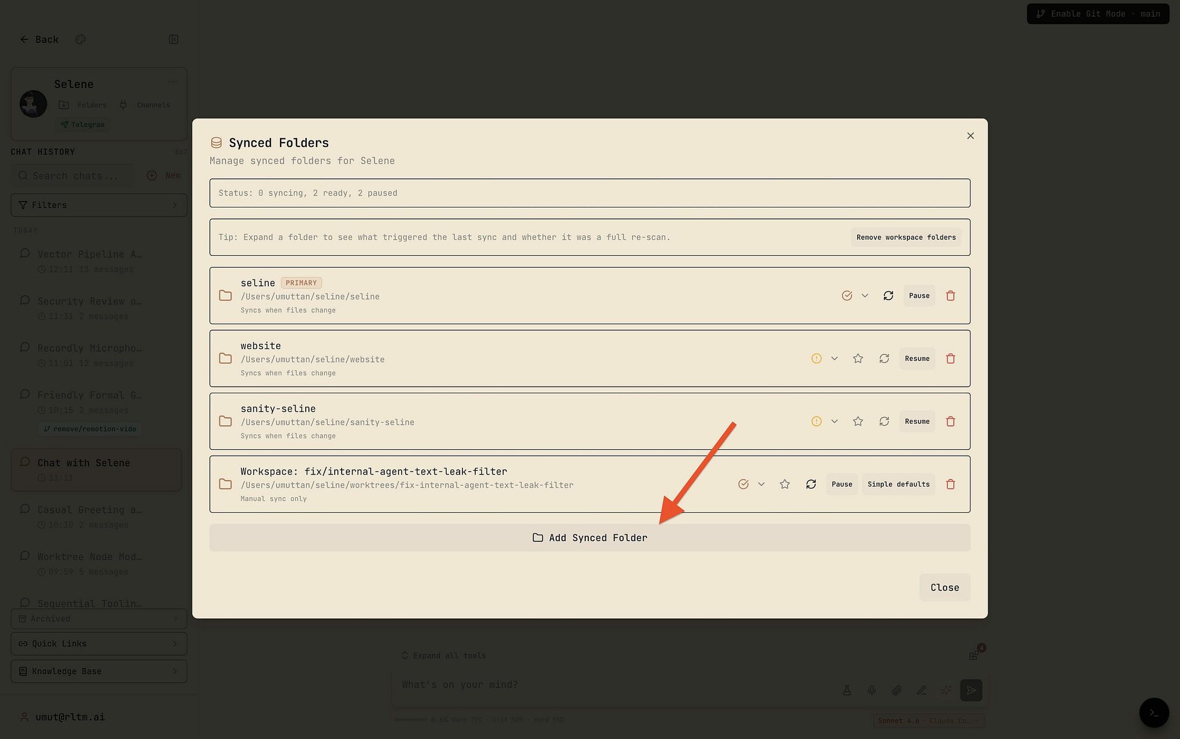Refresh sync for sanity-seline folder
The image size is (1180, 739).
[x=884, y=421]
